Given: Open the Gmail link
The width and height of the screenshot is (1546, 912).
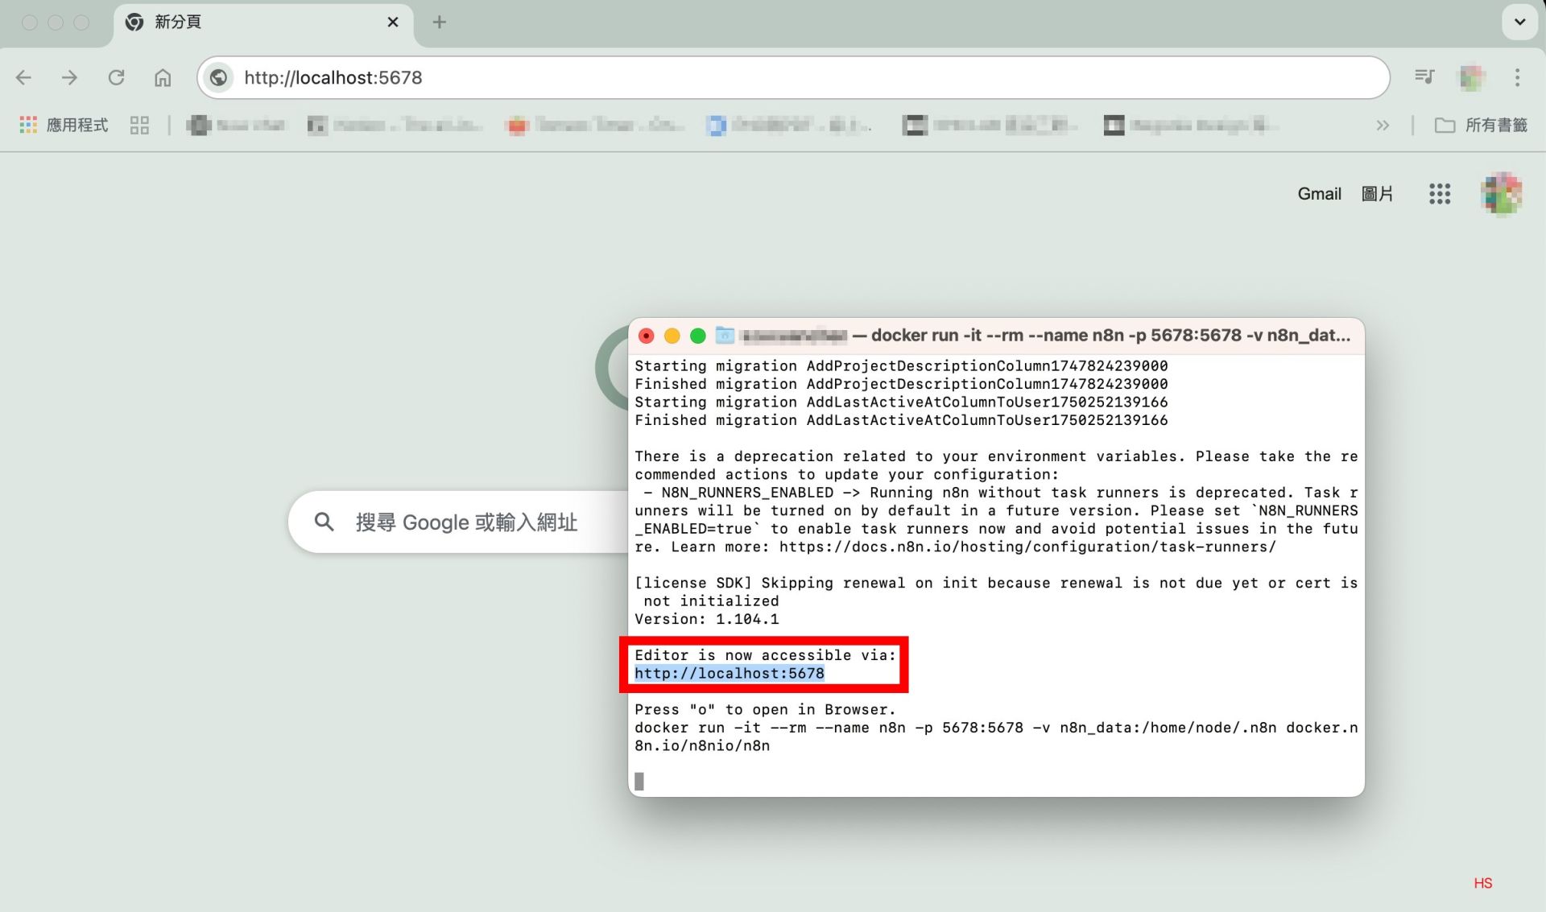Looking at the screenshot, I should coord(1319,194).
